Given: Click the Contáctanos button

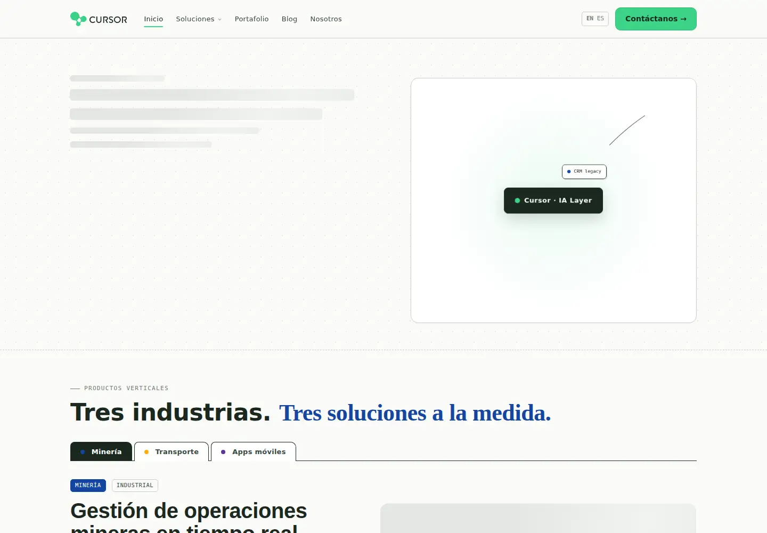Looking at the screenshot, I should click(x=656, y=19).
